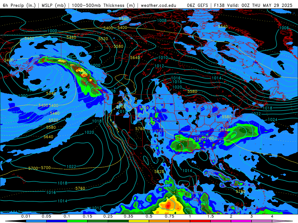Click the 998 isobar label
The image size is (298, 223).
click(31, 90)
